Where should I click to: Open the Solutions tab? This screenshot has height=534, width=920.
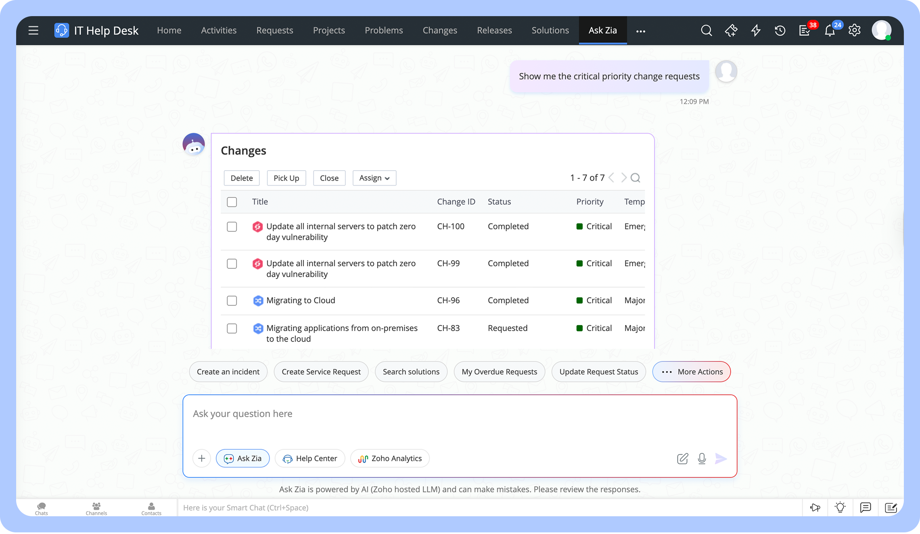click(x=550, y=31)
